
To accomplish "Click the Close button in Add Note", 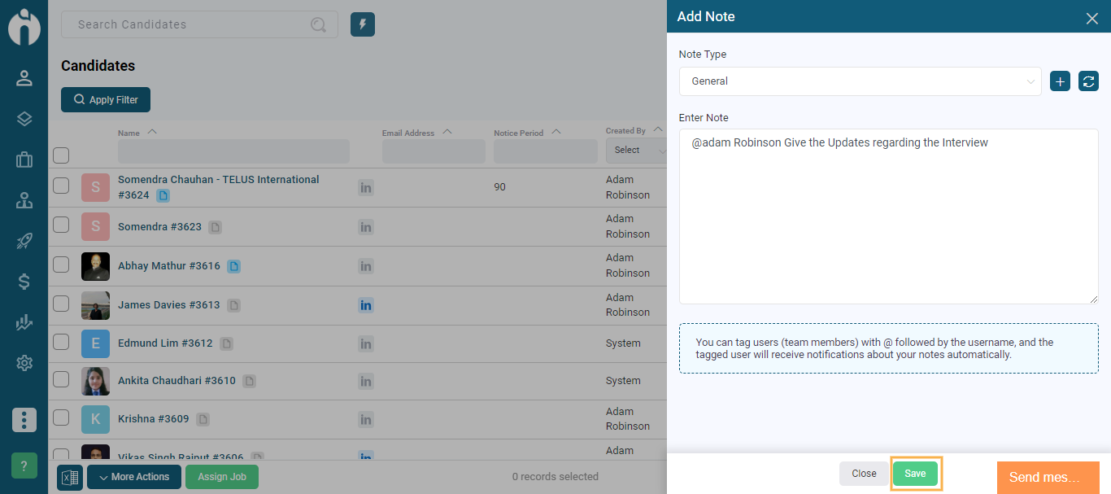I will 864,474.
